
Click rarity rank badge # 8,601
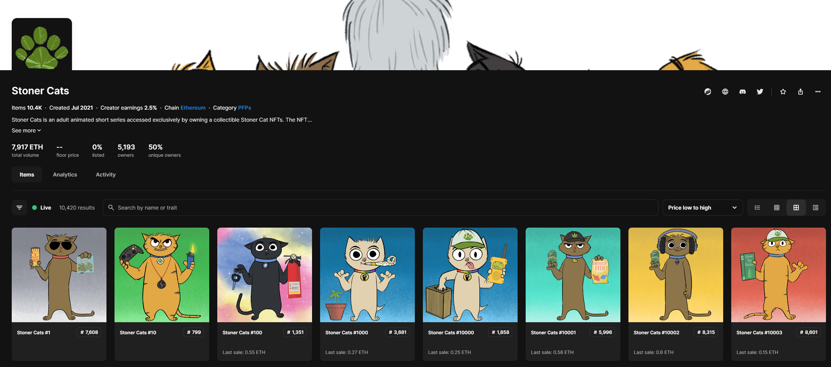tap(809, 332)
